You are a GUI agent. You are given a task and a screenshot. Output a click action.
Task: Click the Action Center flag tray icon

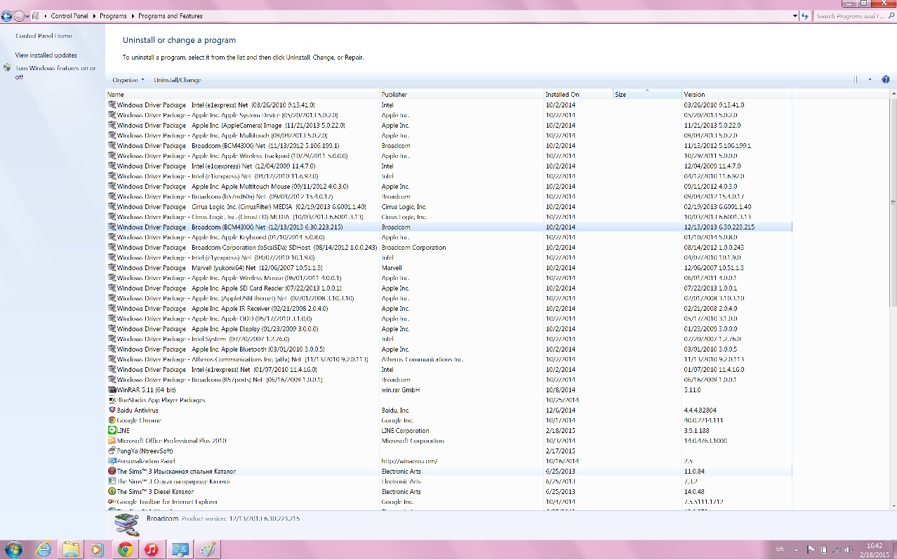pos(811,549)
